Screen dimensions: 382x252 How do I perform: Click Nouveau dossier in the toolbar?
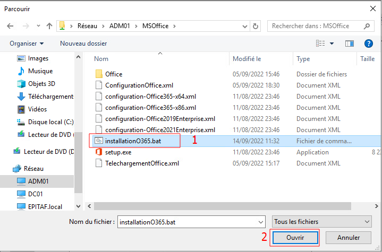pos(83,44)
